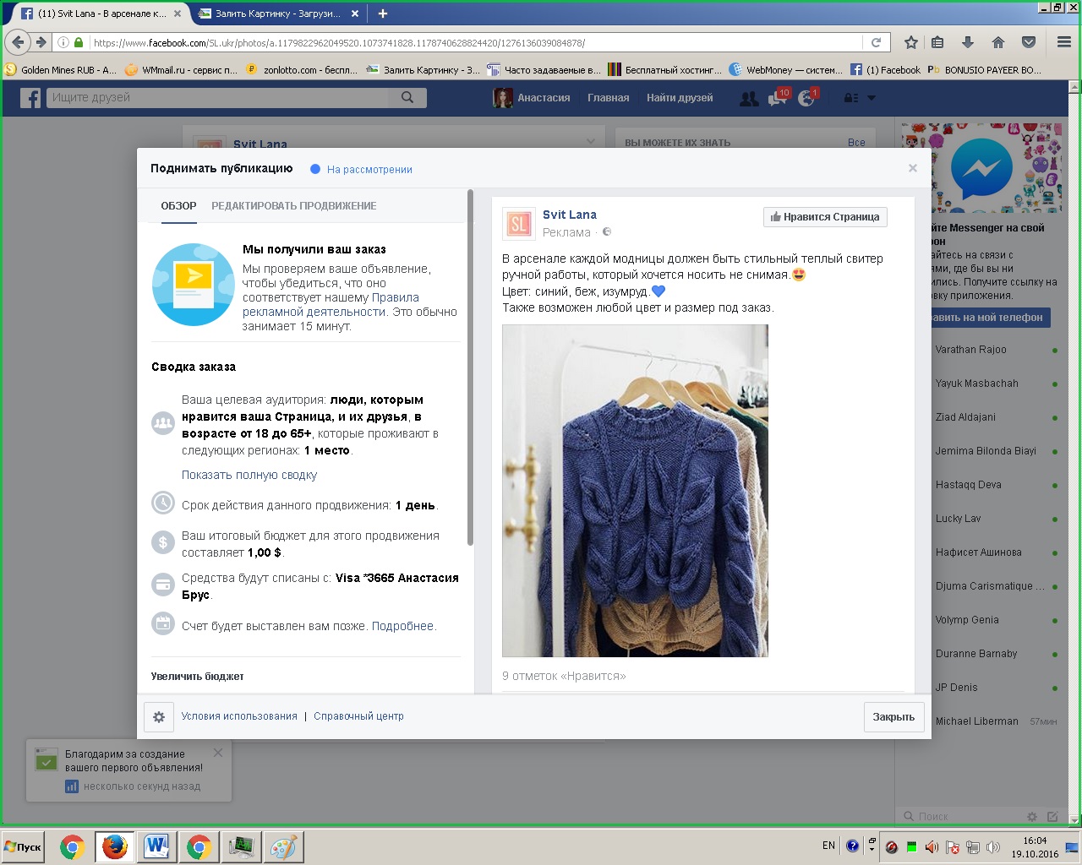Click the Facebook logo in the blue bar
Viewport: 1082px width, 865px height.
pos(30,98)
